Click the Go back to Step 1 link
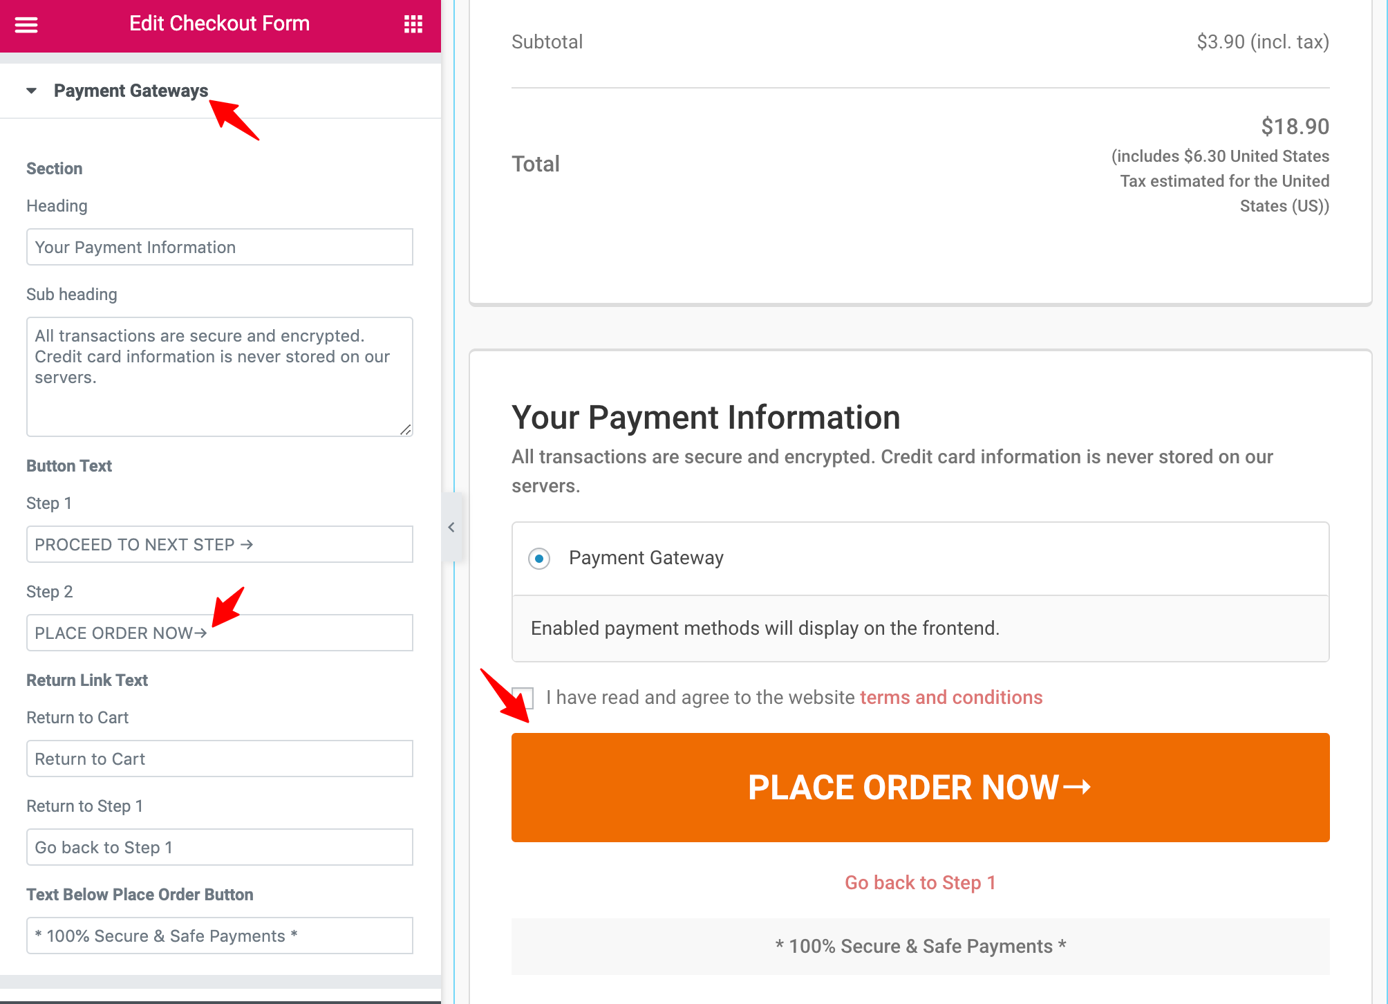 tap(920, 883)
